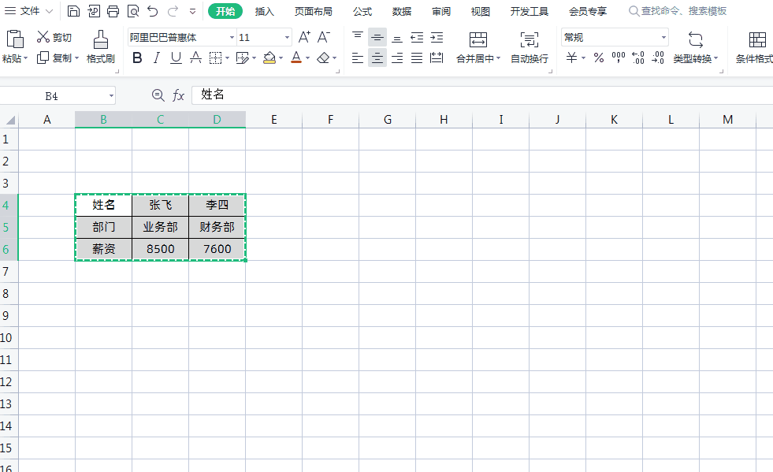
Task: Open the 文件 file menu
Action: 28,11
